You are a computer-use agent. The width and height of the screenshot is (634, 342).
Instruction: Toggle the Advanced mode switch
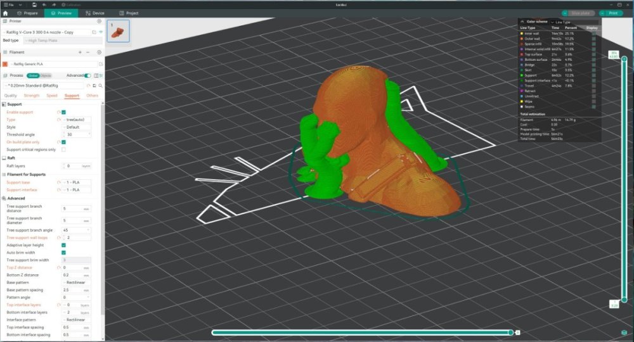[87, 75]
